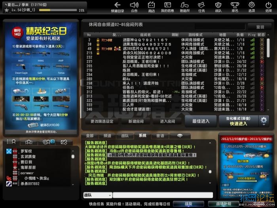The height and width of the screenshot is (208, 277).
Task: Sort room list by 房间名 column
Action: (145, 35)
